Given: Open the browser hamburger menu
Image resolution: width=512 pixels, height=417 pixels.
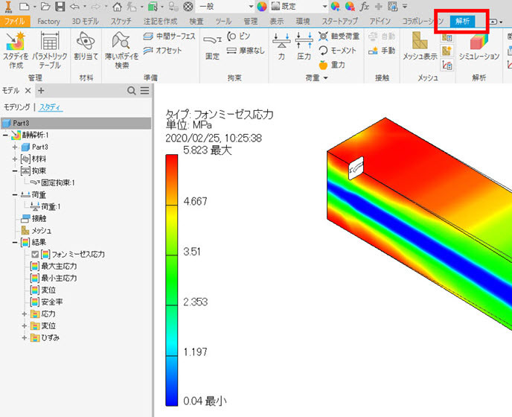Looking at the screenshot, I should click(x=144, y=91).
